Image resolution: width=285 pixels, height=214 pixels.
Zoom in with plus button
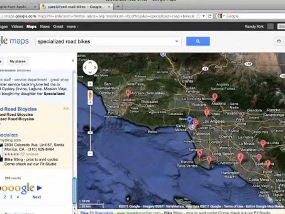90,103
